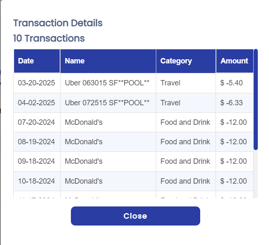This screenshot has height=245, width=269.
Task: Click the McDonald's name dated 09-18-2024
Action: click(x=84, y=161)
